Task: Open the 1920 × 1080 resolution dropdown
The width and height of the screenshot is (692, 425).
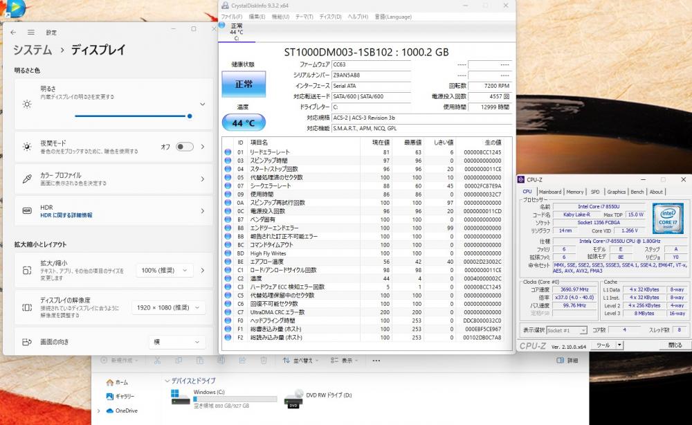Action: coord(168,307)
